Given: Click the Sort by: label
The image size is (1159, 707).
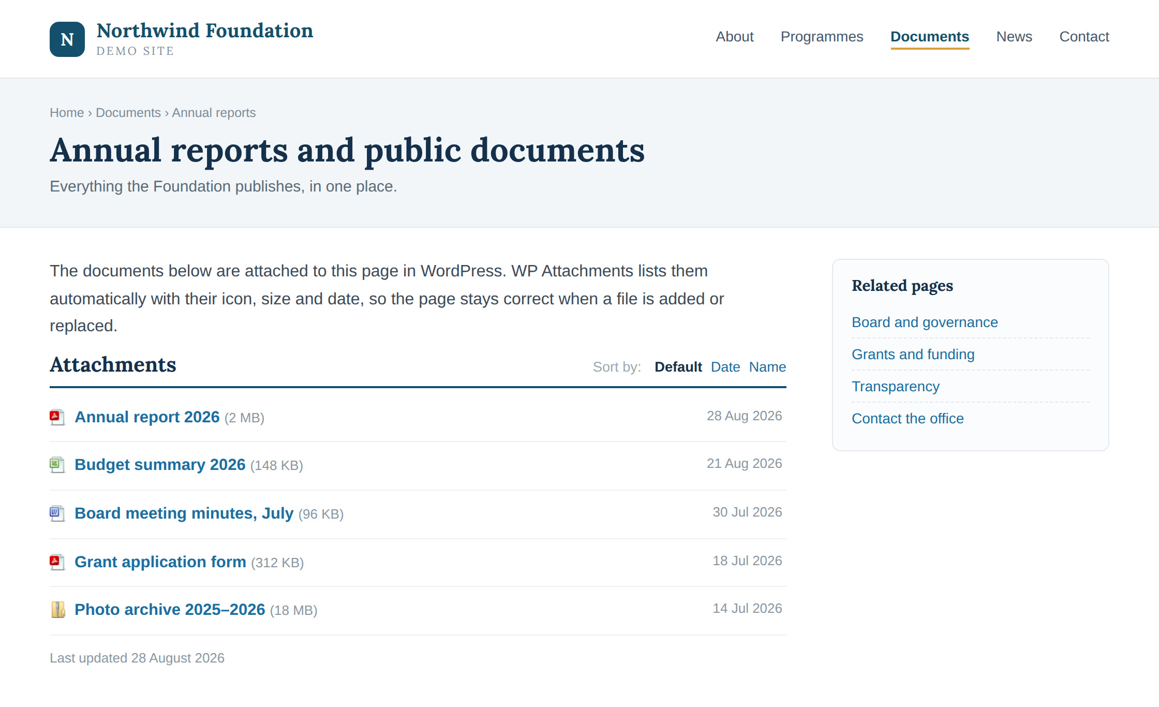Looking at the screenshot, I should coord(617,367).
